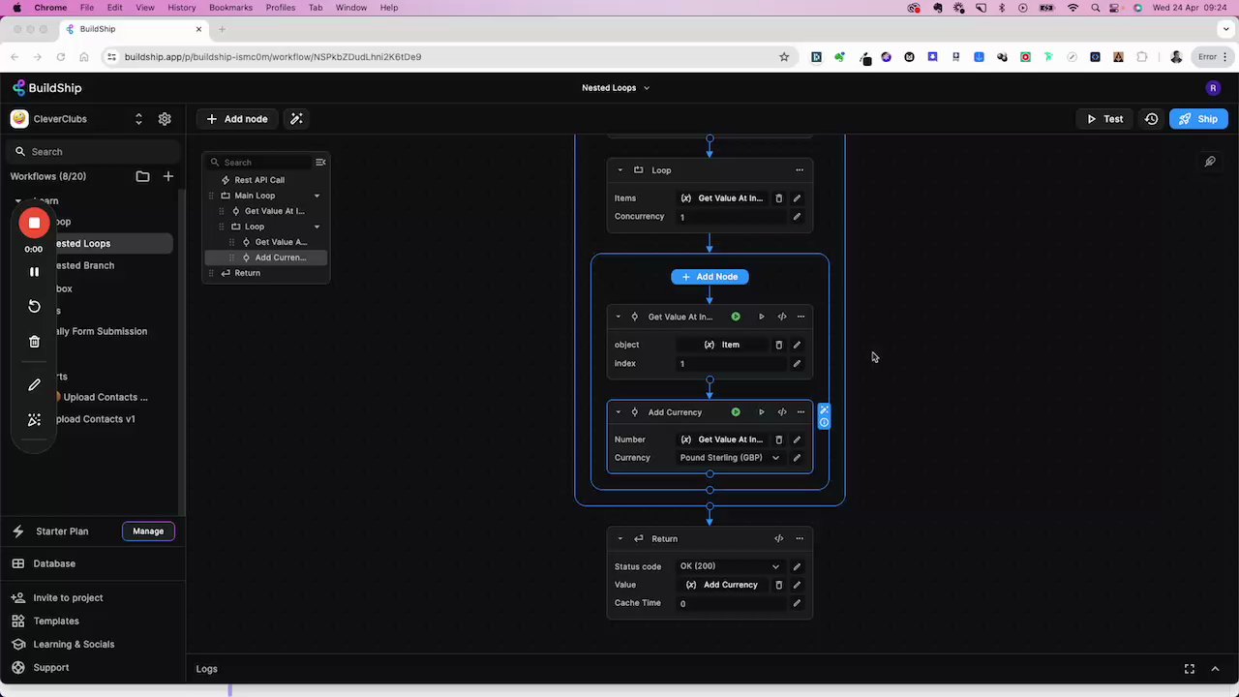Open the options menu on the Loop node
Image resolution: width=1239 pixels, height=697 pixels.
799,169
